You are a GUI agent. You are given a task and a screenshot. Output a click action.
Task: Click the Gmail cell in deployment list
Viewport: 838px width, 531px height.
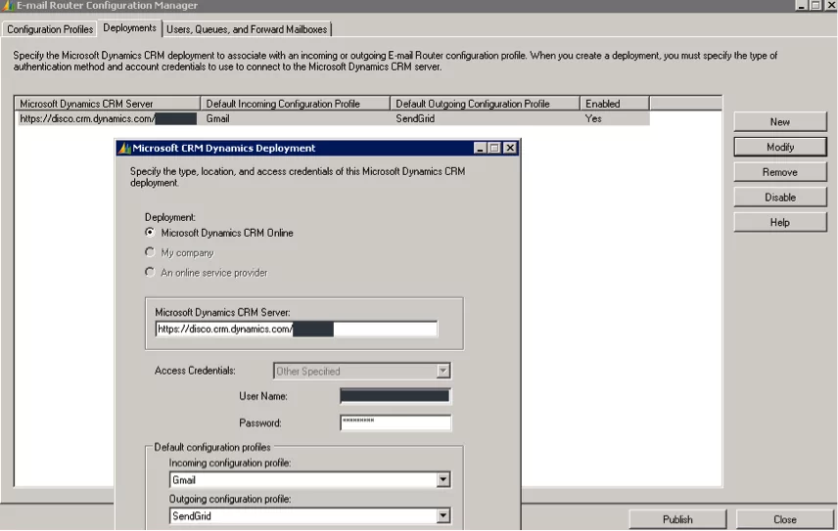point(218,118)
